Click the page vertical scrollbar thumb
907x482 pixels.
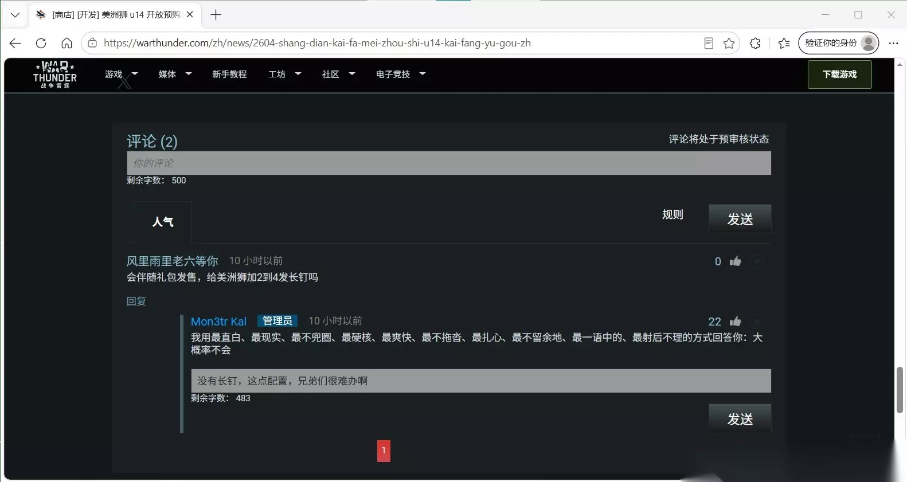[900, 390]
